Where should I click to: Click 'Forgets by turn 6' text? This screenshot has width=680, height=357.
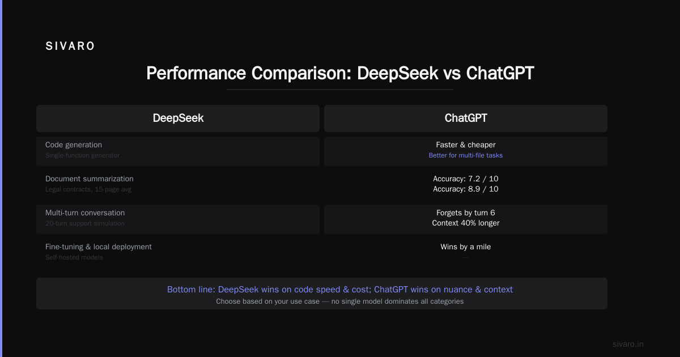(466, 213)
